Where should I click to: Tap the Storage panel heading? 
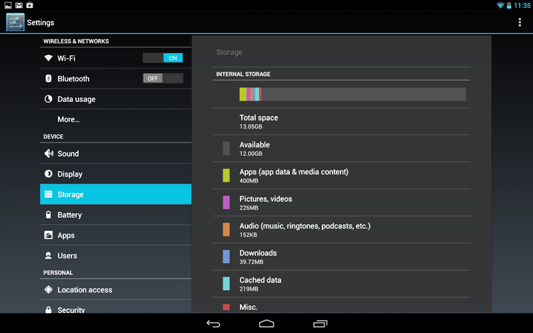[x=229, y=53]
